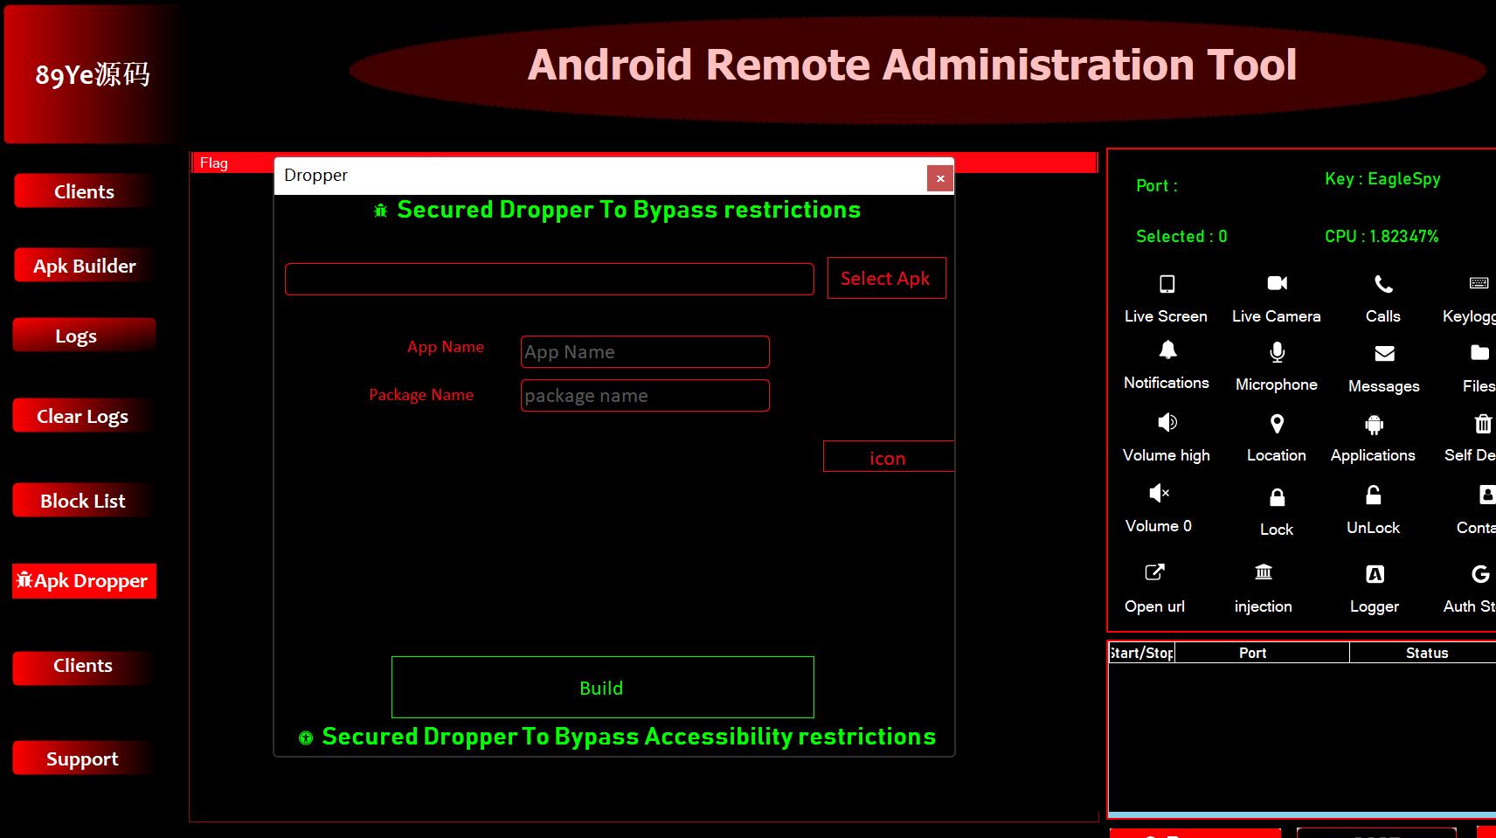Open the Support section
The height and width of the screenshot is (838, 1496).
click(x=84, y=758)
